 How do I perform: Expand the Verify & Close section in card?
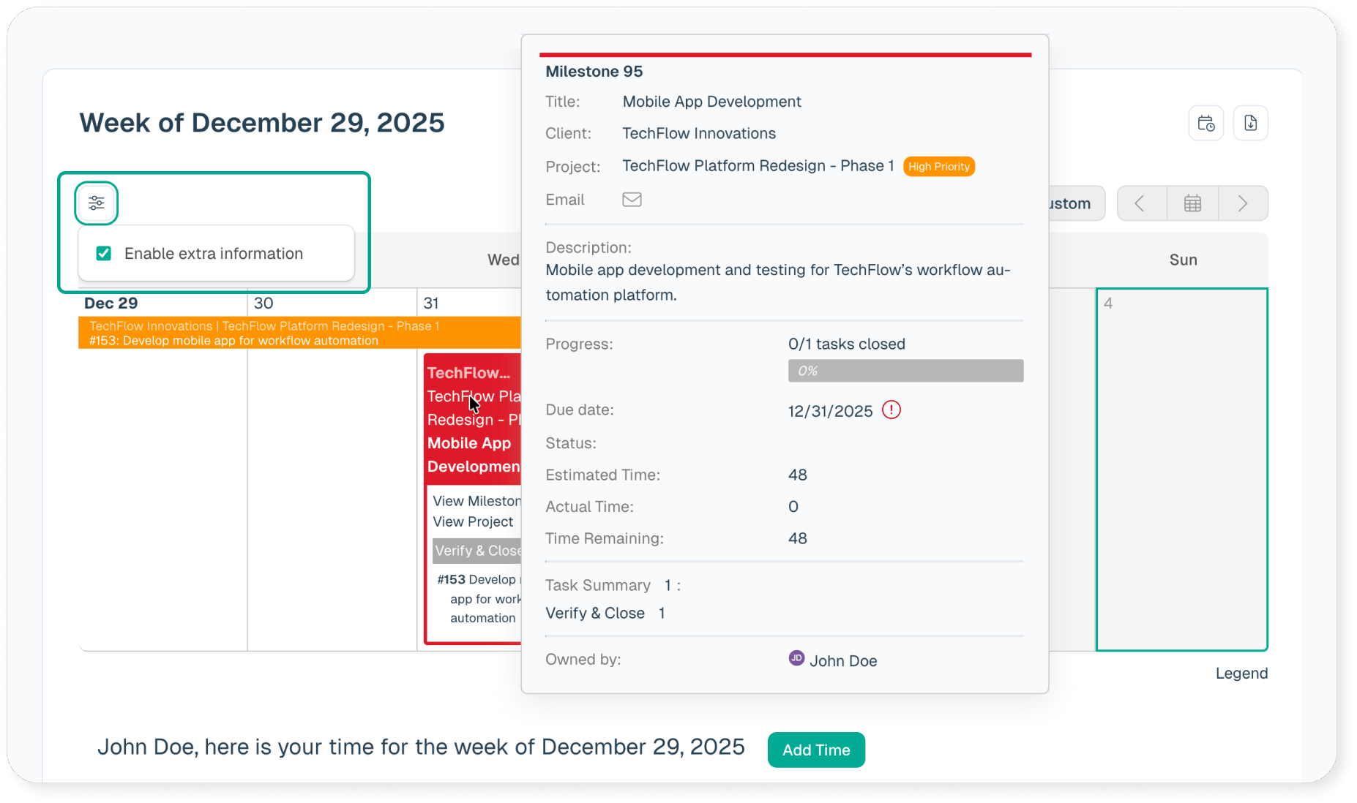476,551
